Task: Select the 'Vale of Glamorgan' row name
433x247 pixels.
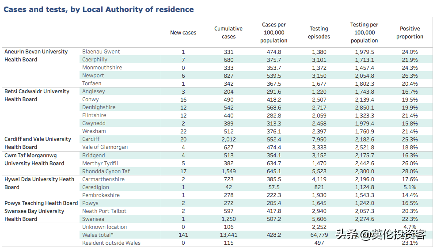Action: tap(105, 147)
